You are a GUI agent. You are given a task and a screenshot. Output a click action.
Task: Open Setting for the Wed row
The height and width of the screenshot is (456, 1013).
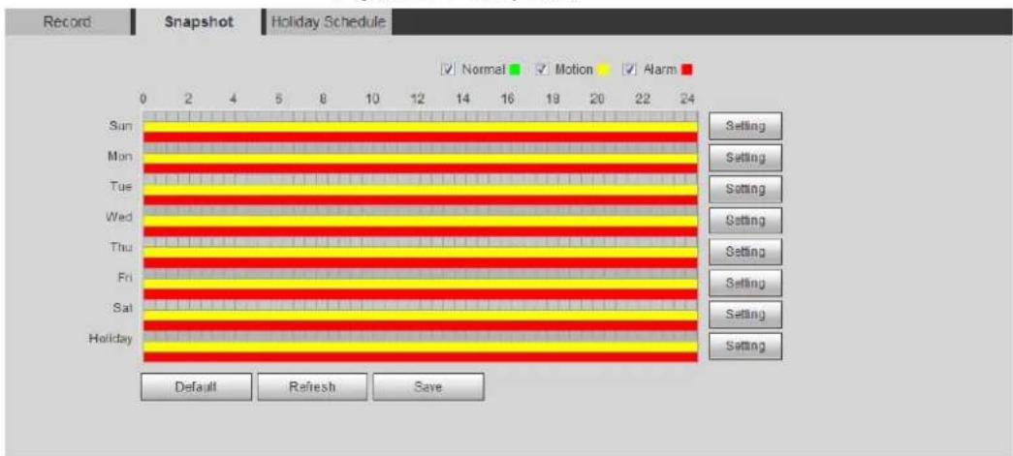pyautogui.click(x=745, y=221)
